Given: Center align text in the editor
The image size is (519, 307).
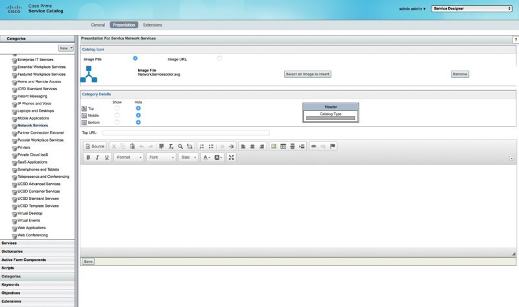Looking at the screenshot, I should [252, 147].
